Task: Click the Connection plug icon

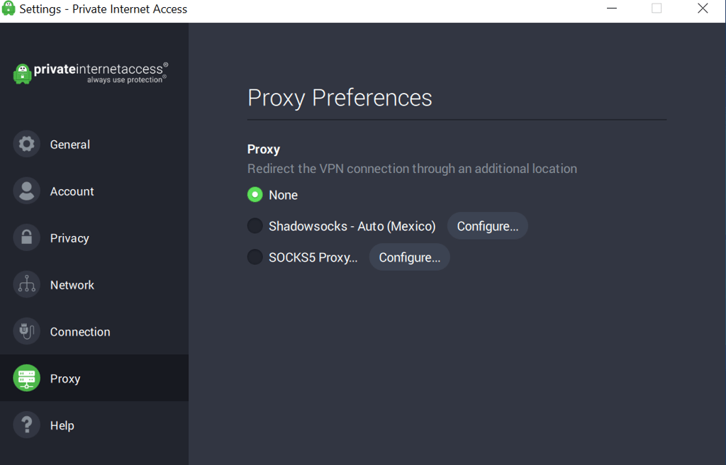Action: coord(26,331)
